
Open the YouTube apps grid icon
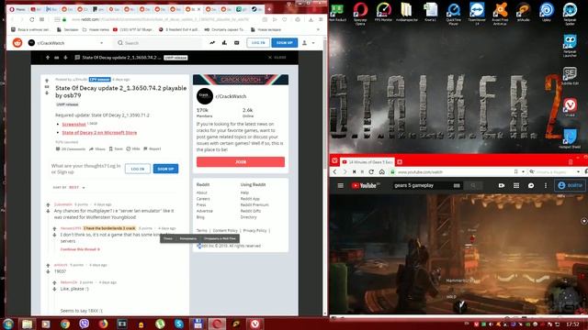(516, 185)
